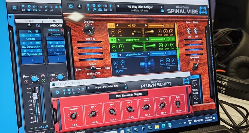Select the SP2 speaker tab
This screenshot has width=249, height=133.
point(113,40)
